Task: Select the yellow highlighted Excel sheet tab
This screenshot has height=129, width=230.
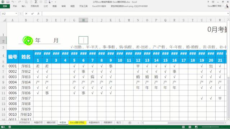Action: pos(77,123)
